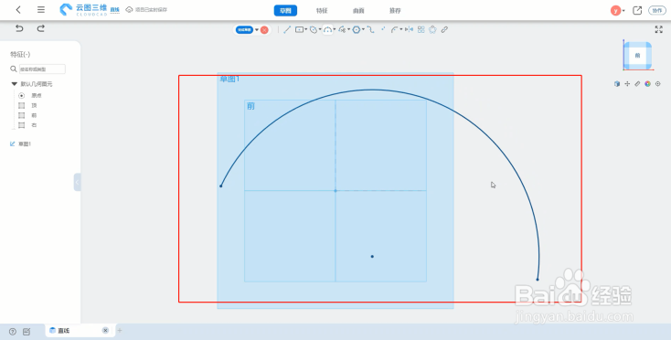Switch to the 特征 tab
This screenshot has width=671, height=340.
[x=322, y=11]
